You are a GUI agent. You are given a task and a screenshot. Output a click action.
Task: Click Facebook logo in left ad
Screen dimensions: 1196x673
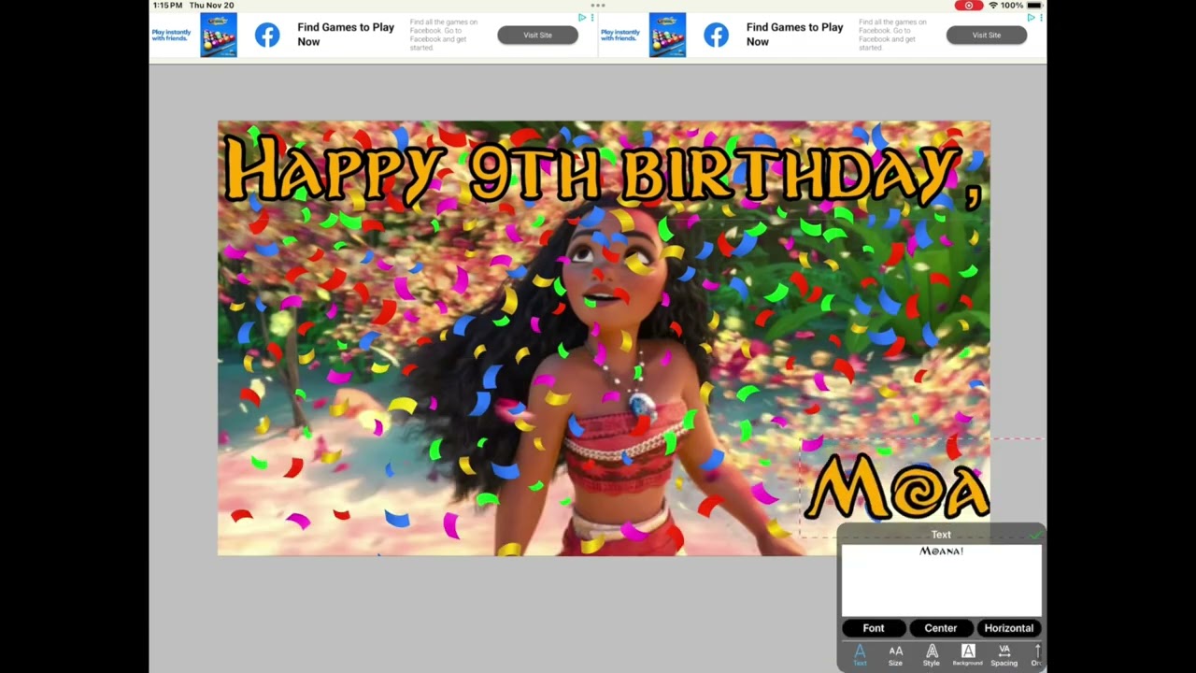(267, 36)
